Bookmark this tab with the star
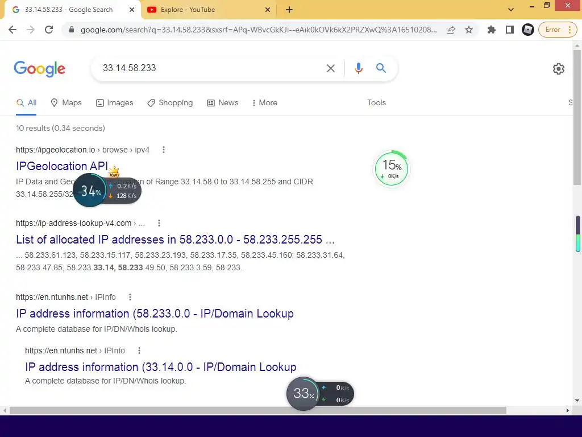Screen dimensions: 582x437 coord(469,30)
